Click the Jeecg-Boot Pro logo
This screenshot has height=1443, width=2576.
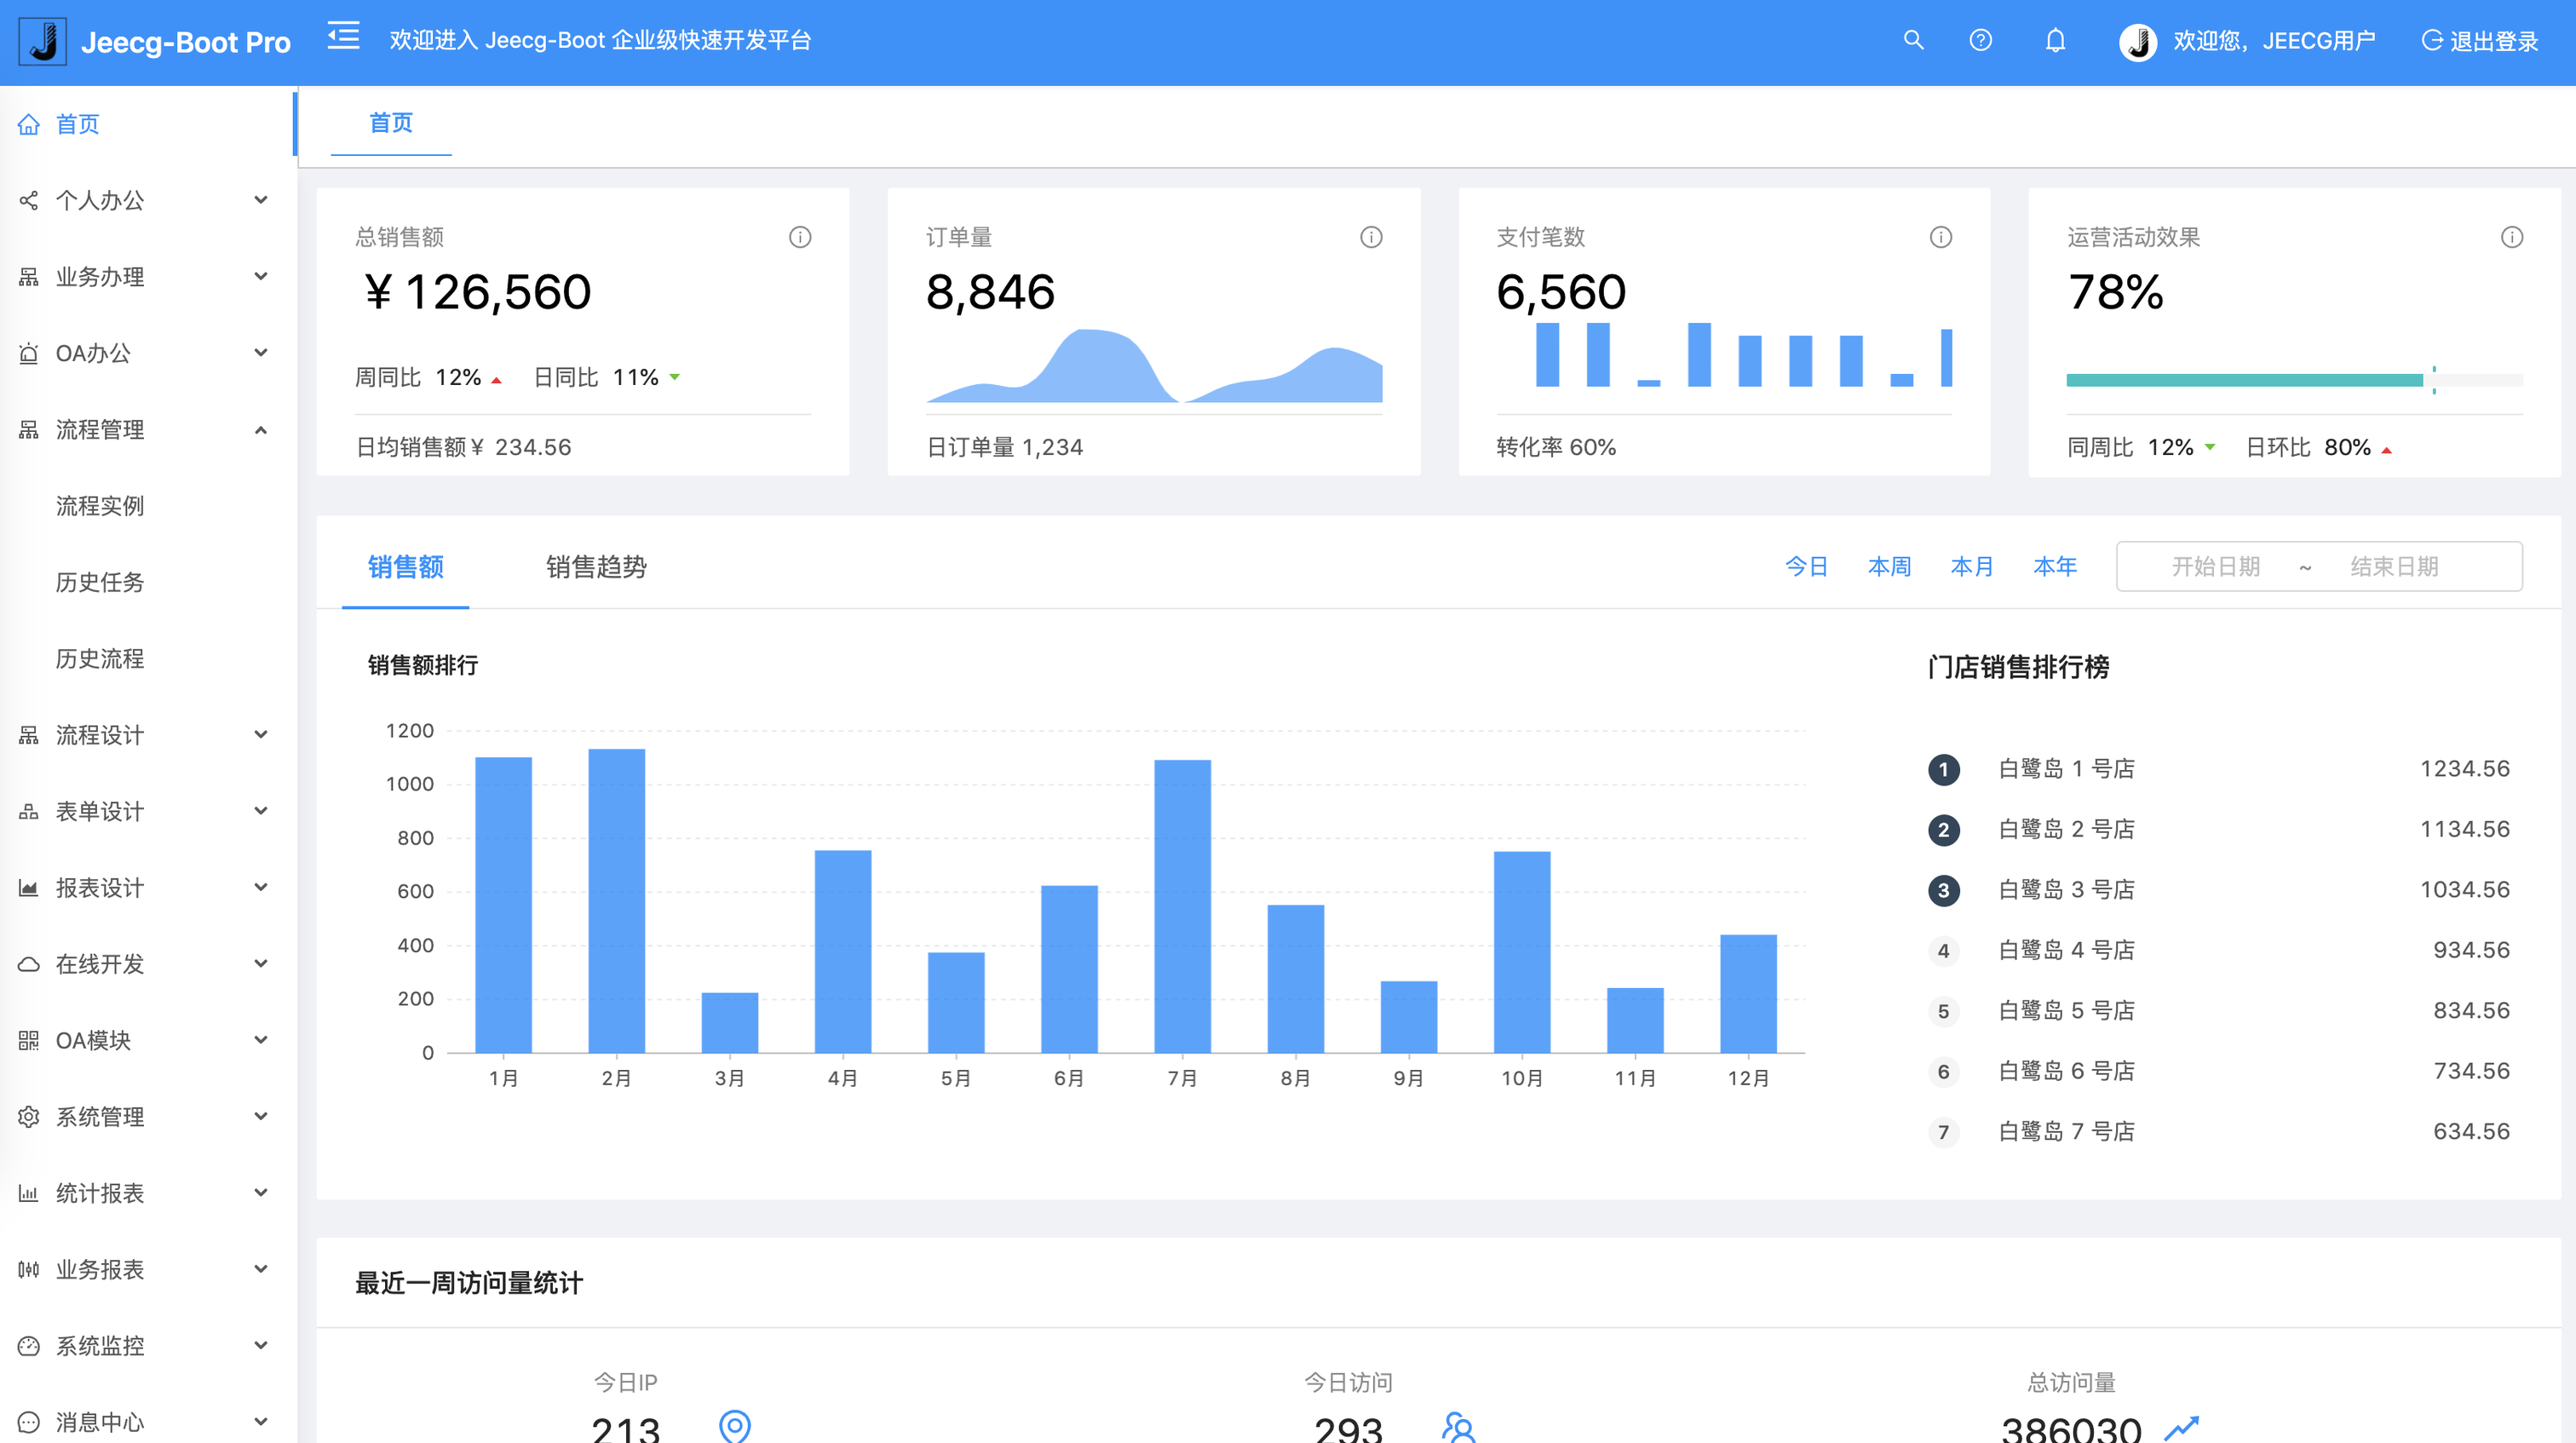click(155, 42)
